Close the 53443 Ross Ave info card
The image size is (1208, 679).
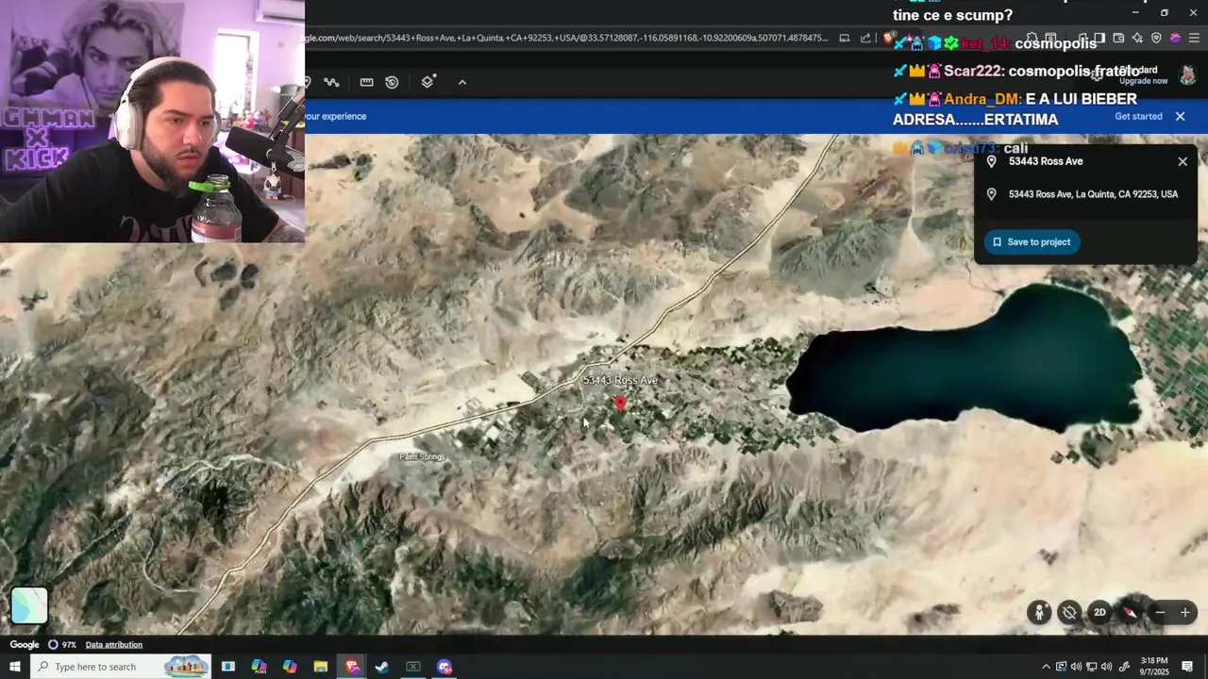tap(1183, 161)
